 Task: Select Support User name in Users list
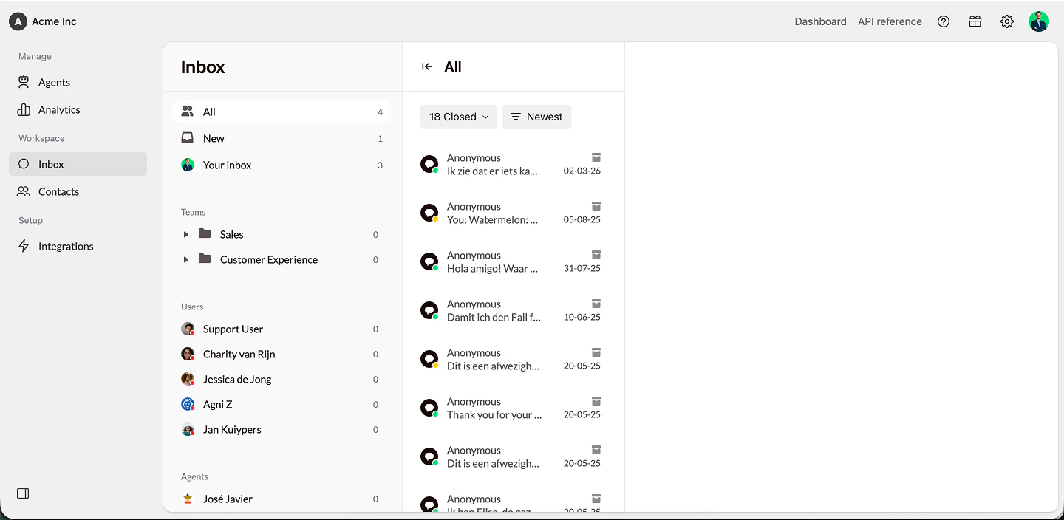pos(233,329)
